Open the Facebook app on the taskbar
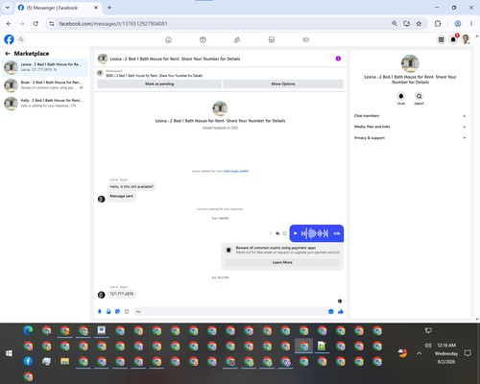Image resolution: width=480 pixels, height=384 pixels. pyautogui.click(x=28, y=361)
